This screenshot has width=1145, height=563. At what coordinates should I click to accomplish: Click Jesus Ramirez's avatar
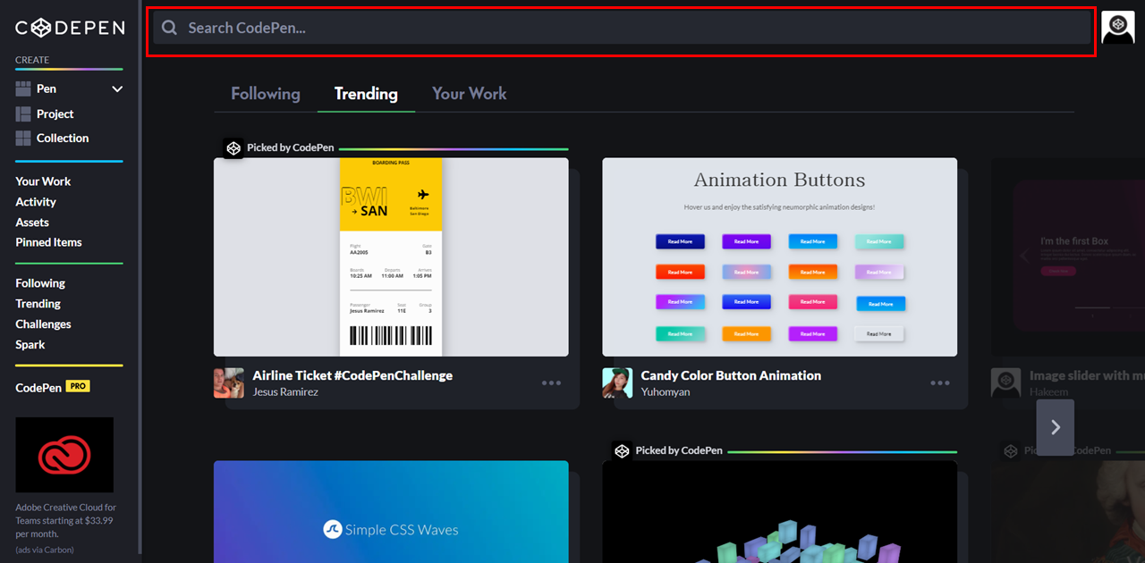229,383
